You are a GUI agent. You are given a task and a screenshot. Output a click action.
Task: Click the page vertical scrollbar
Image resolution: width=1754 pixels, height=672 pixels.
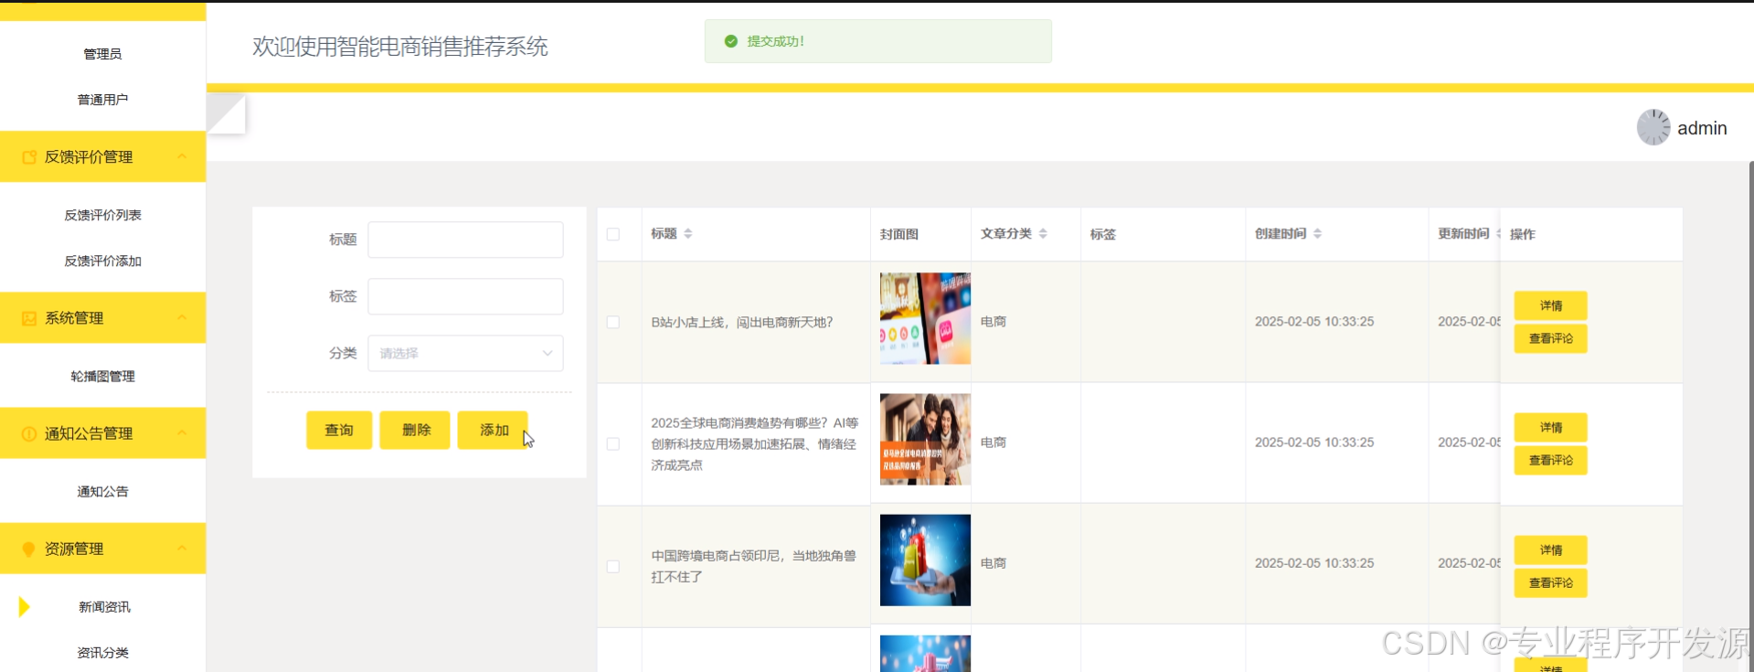point(1750,416)
